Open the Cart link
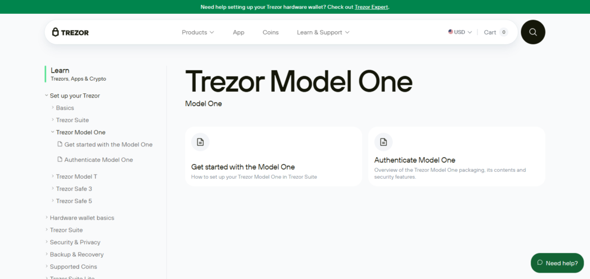The image size is (590, 279). coord(490,32)
